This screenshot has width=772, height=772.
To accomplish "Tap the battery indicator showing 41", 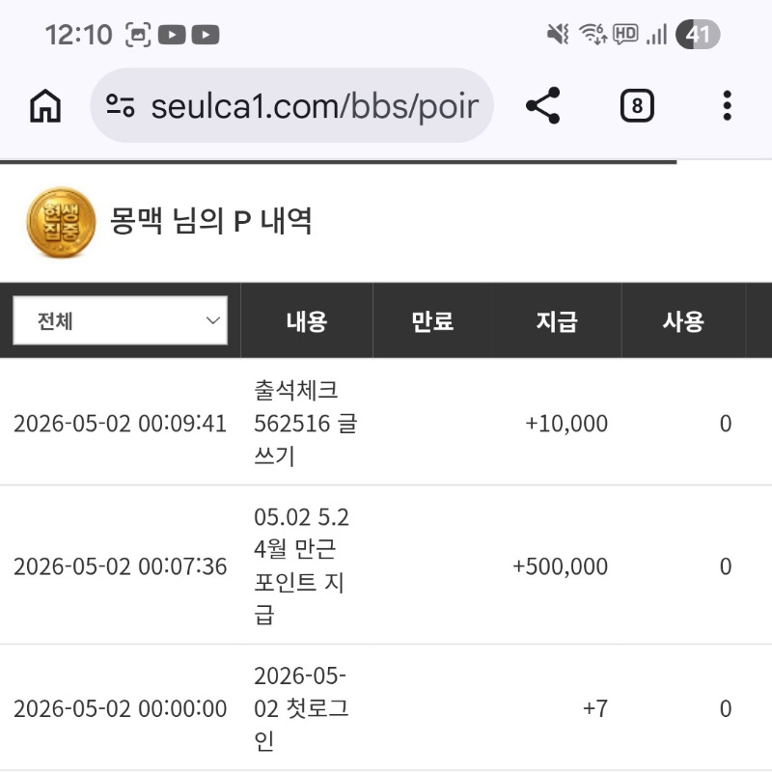I will 698,35.
